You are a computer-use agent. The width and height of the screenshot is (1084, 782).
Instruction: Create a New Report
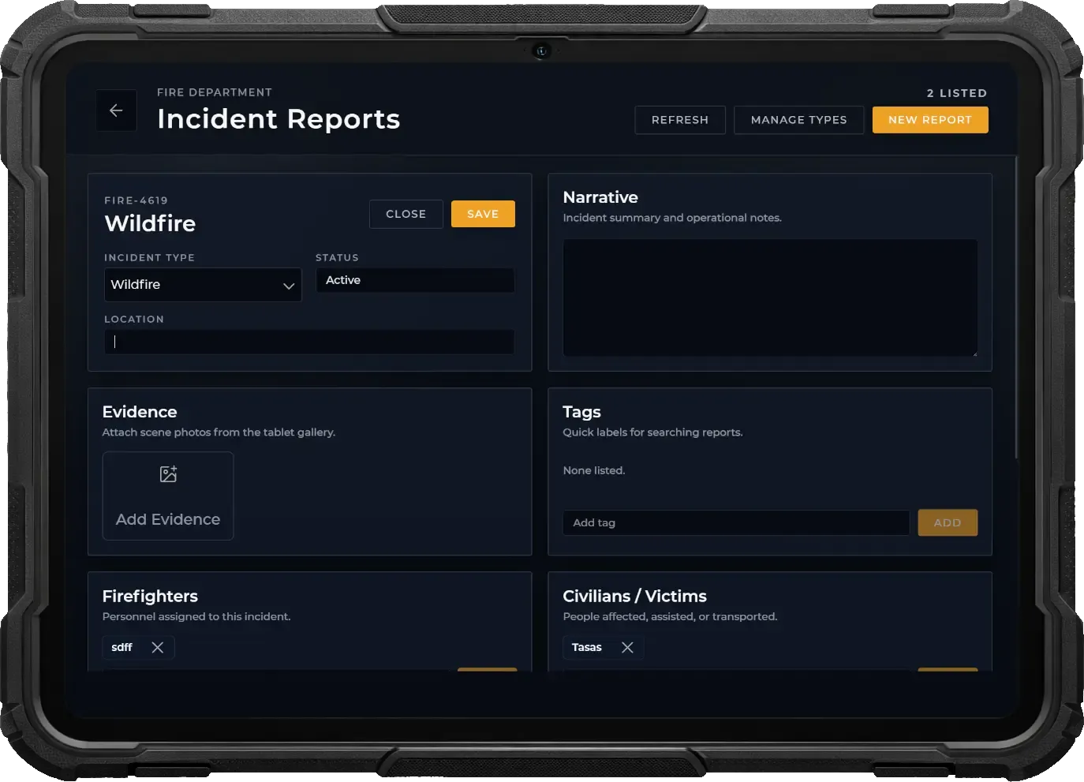[930, 120]
